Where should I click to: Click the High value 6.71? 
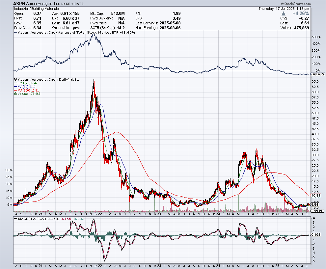[x=38, y=18]
